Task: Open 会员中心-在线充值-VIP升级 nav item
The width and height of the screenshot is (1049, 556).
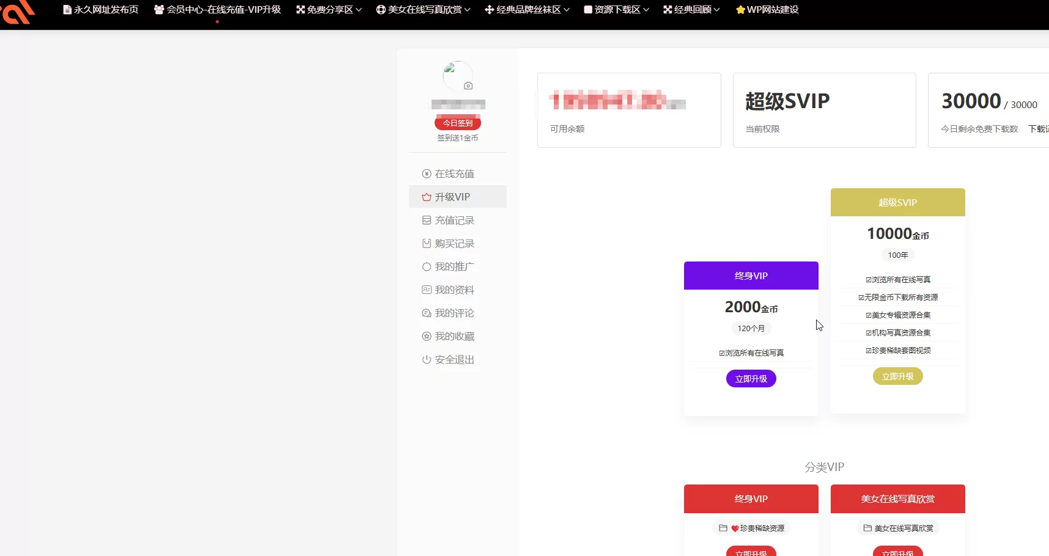Action: coord(218,10)
